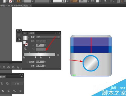Screen dimensions: 126x96
Task: Select the rightmost gradient color stop
Action: (x=49, y=57)
